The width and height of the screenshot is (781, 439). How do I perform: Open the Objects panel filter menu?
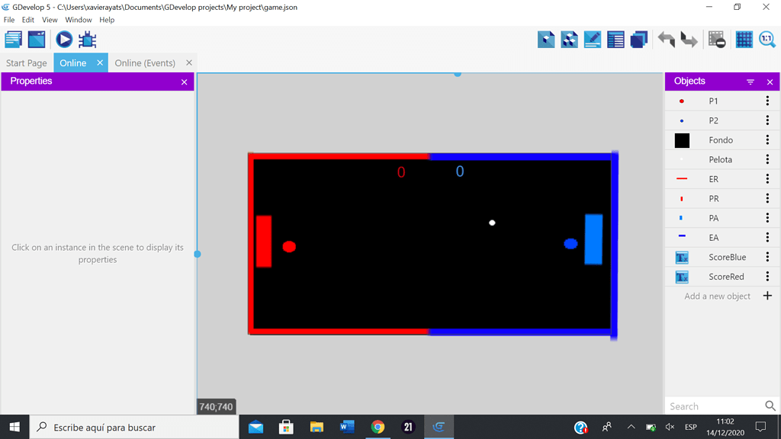click(750, 81)
